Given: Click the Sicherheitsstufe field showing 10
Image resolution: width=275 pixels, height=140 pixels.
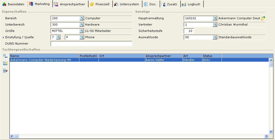Looking at the screenshot, I should pyautogui.click(x=189, y=31).
